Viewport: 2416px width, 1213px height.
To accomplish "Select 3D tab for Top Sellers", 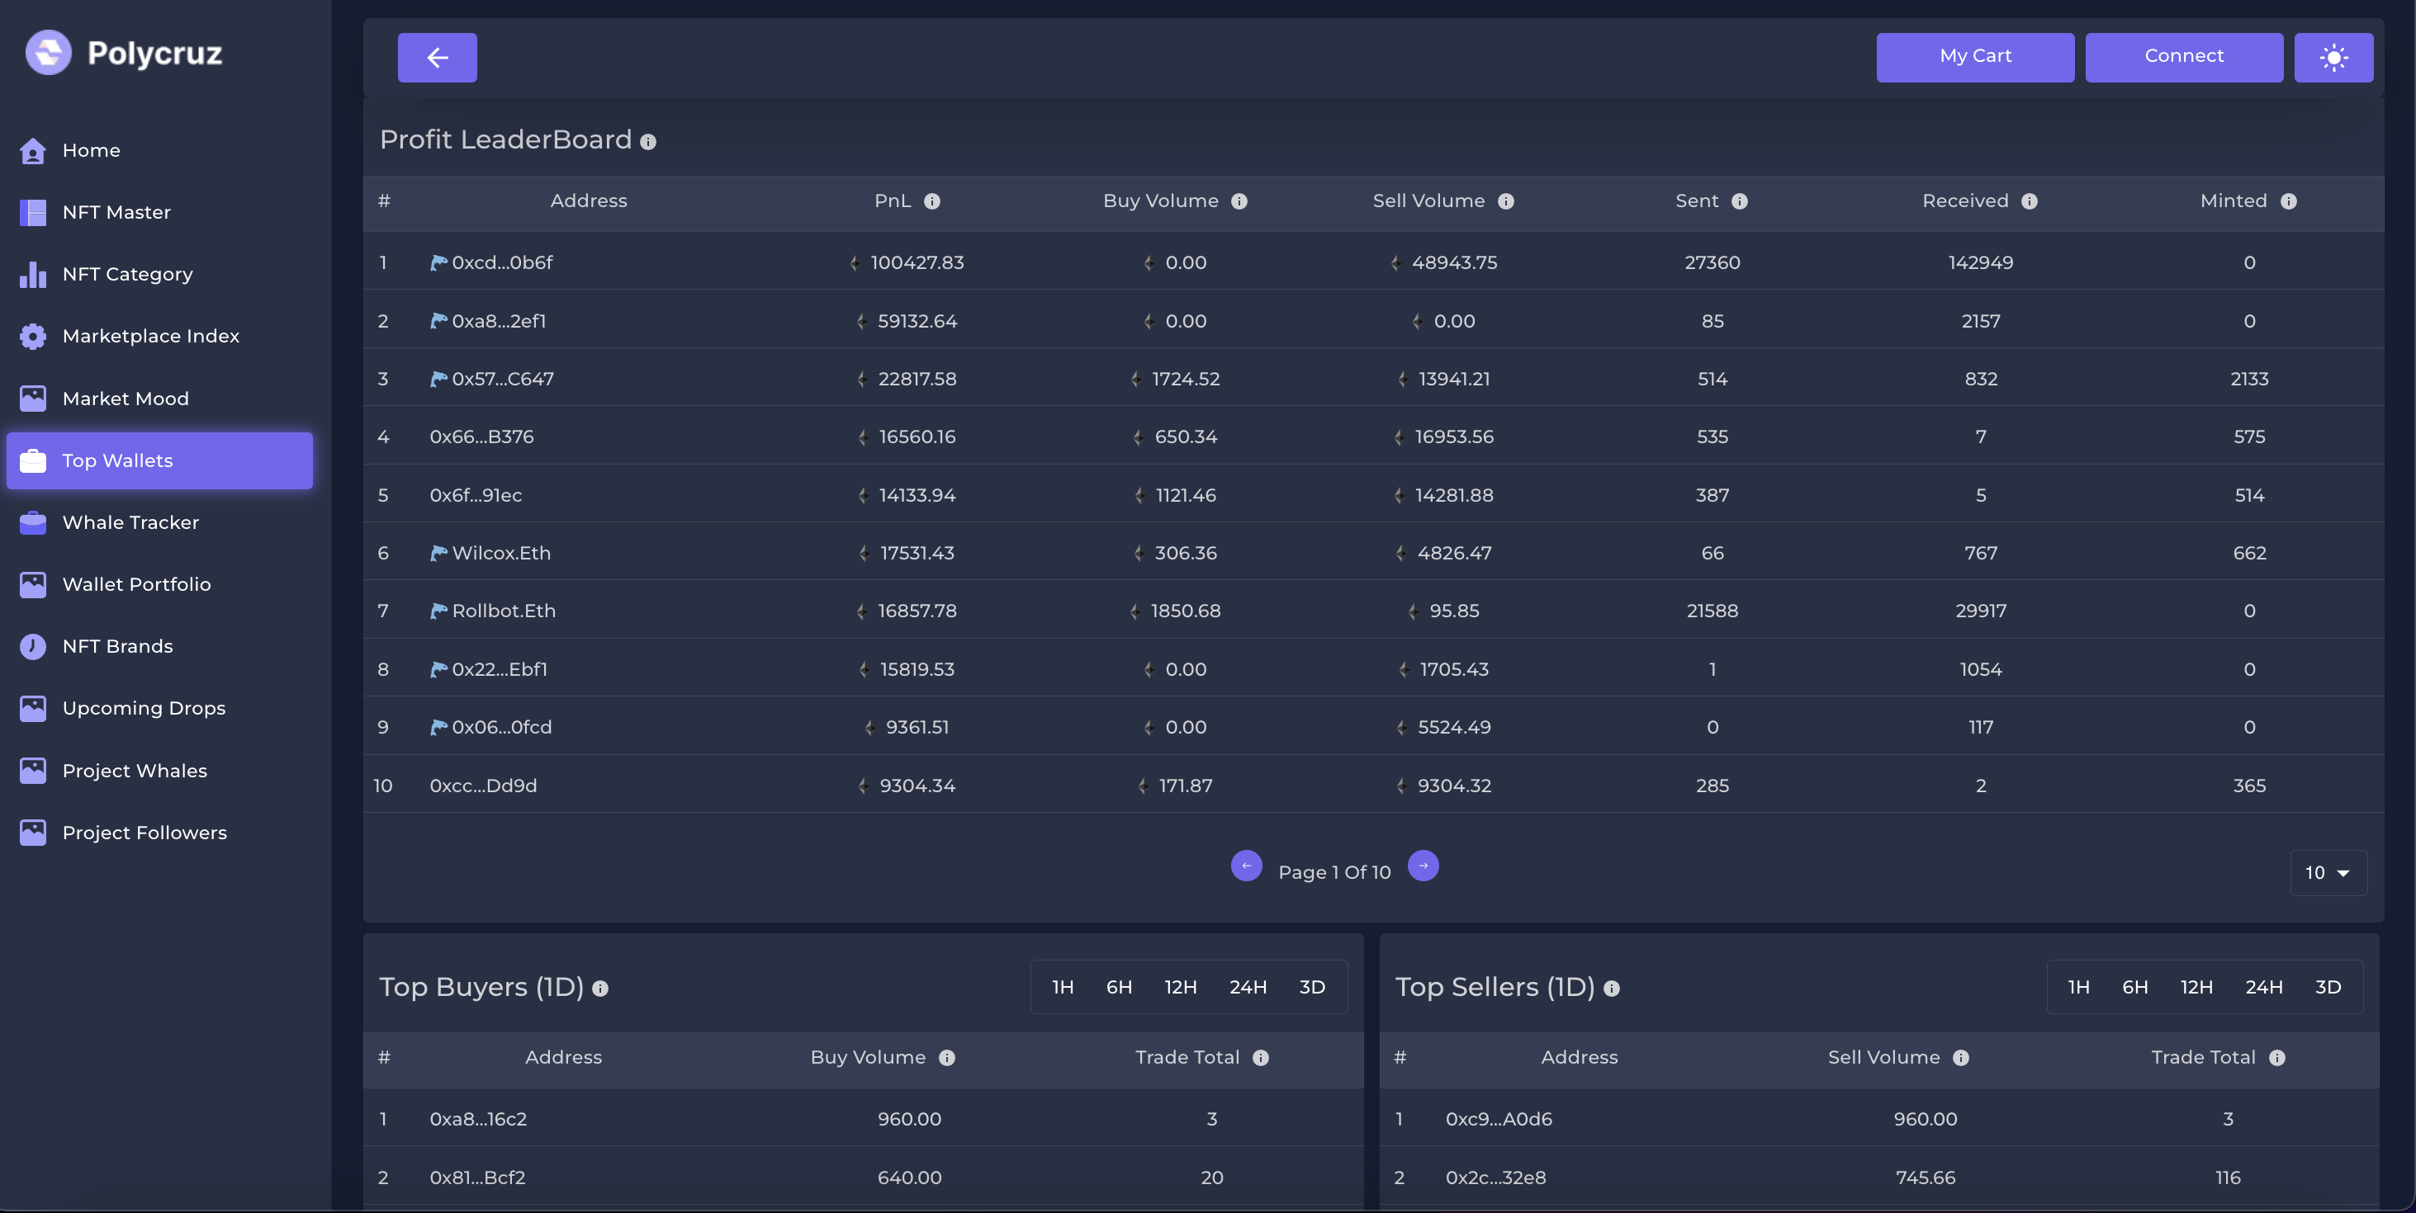I will 2328,987.
